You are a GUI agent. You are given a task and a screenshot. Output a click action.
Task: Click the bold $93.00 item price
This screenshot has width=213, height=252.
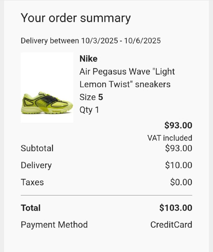coord(178,125)
